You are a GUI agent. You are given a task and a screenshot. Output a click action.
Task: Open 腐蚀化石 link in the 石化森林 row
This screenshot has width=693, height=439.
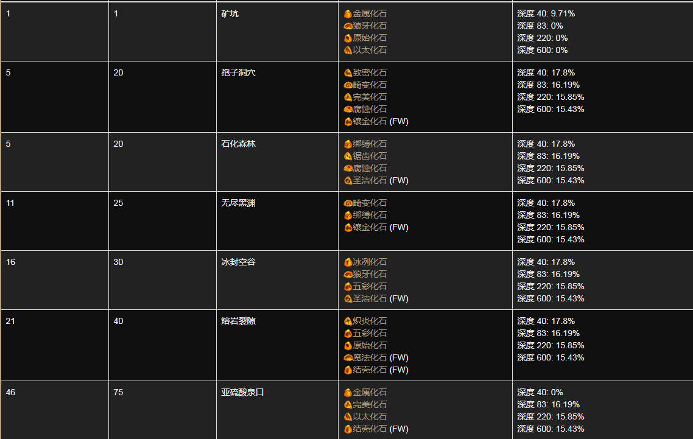tap(370, 168)
